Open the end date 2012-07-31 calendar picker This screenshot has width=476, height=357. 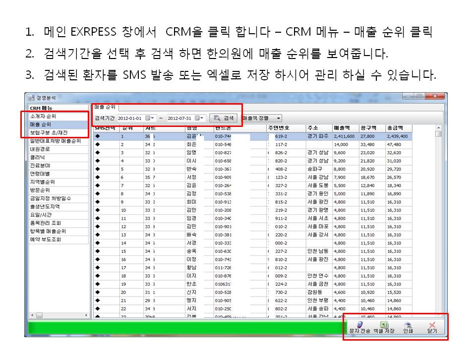(x=199, y=118)
